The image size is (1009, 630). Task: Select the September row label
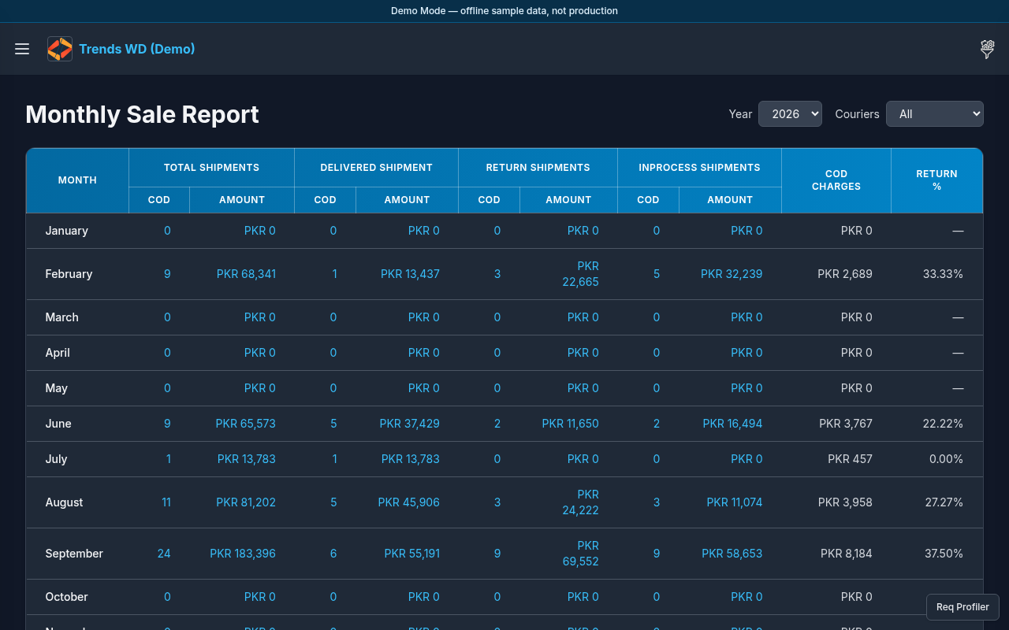click(x=74, y=554)
